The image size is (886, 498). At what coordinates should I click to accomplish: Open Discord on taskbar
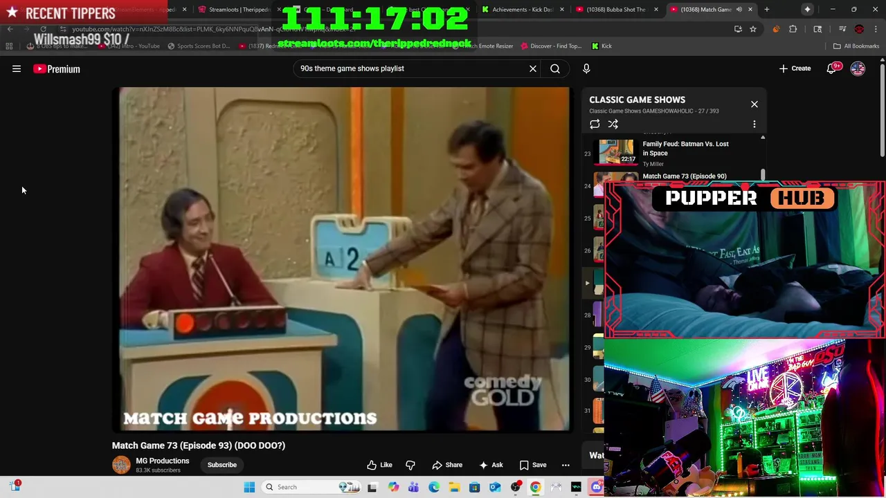[597, 487]
